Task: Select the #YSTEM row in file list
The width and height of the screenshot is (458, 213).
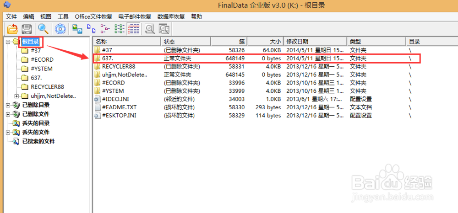Action: [x=275, y=91]
